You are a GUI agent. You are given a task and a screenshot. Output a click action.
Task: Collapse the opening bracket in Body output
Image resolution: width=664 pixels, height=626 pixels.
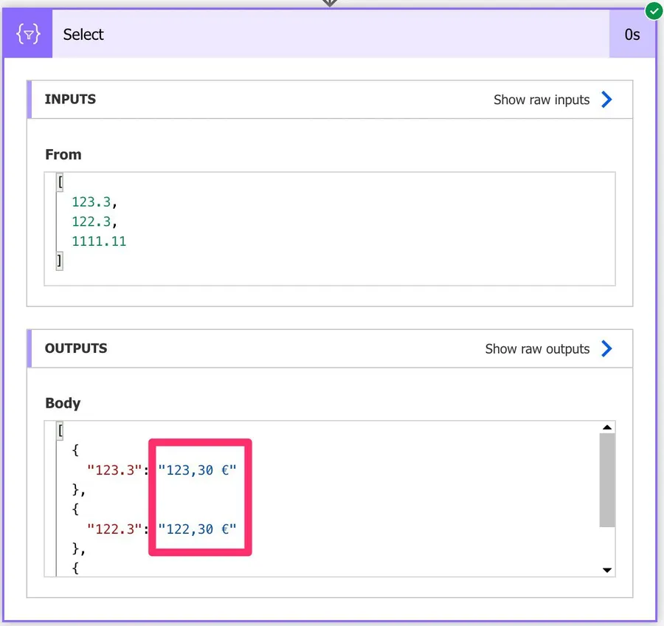tap(60, 431)
